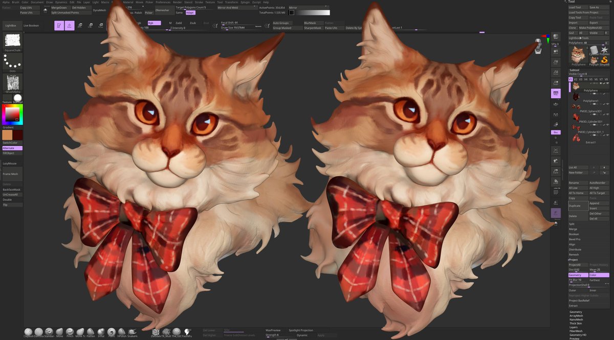Click the ProjectAll button

point(578,265)
